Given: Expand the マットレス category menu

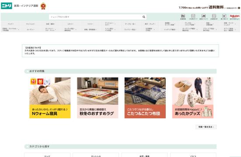Looking at the screenshot, I should pyautogui.click(x=31, y=24).
